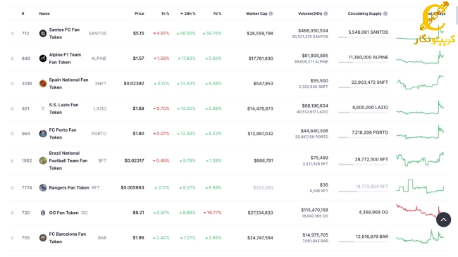Click the Market Cap info icon
458x257 pixels.
tap(271, 13)
